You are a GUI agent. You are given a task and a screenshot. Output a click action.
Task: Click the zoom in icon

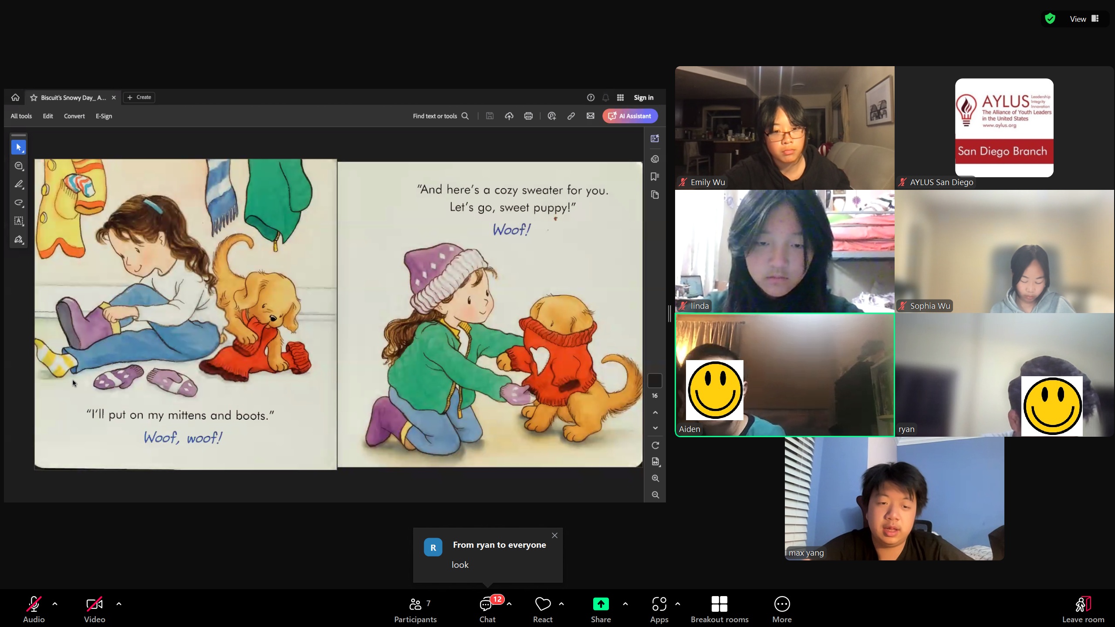coord(655,478)
